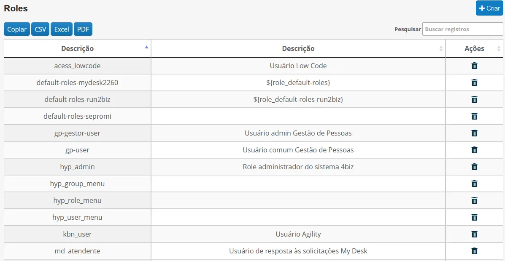The height and width of the screenshot is (261, 505).
Task: Delete the acess_lowcode role
Action: pos(474,66)
